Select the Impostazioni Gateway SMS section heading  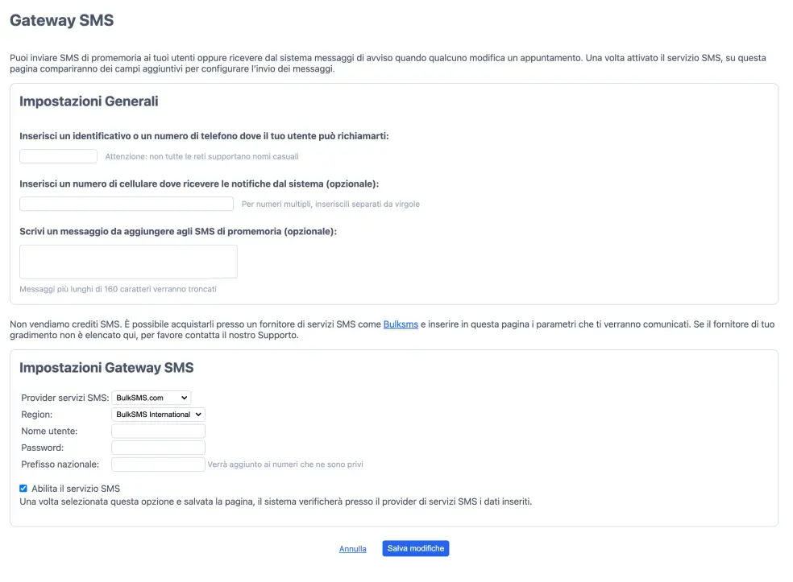point(106,367)
